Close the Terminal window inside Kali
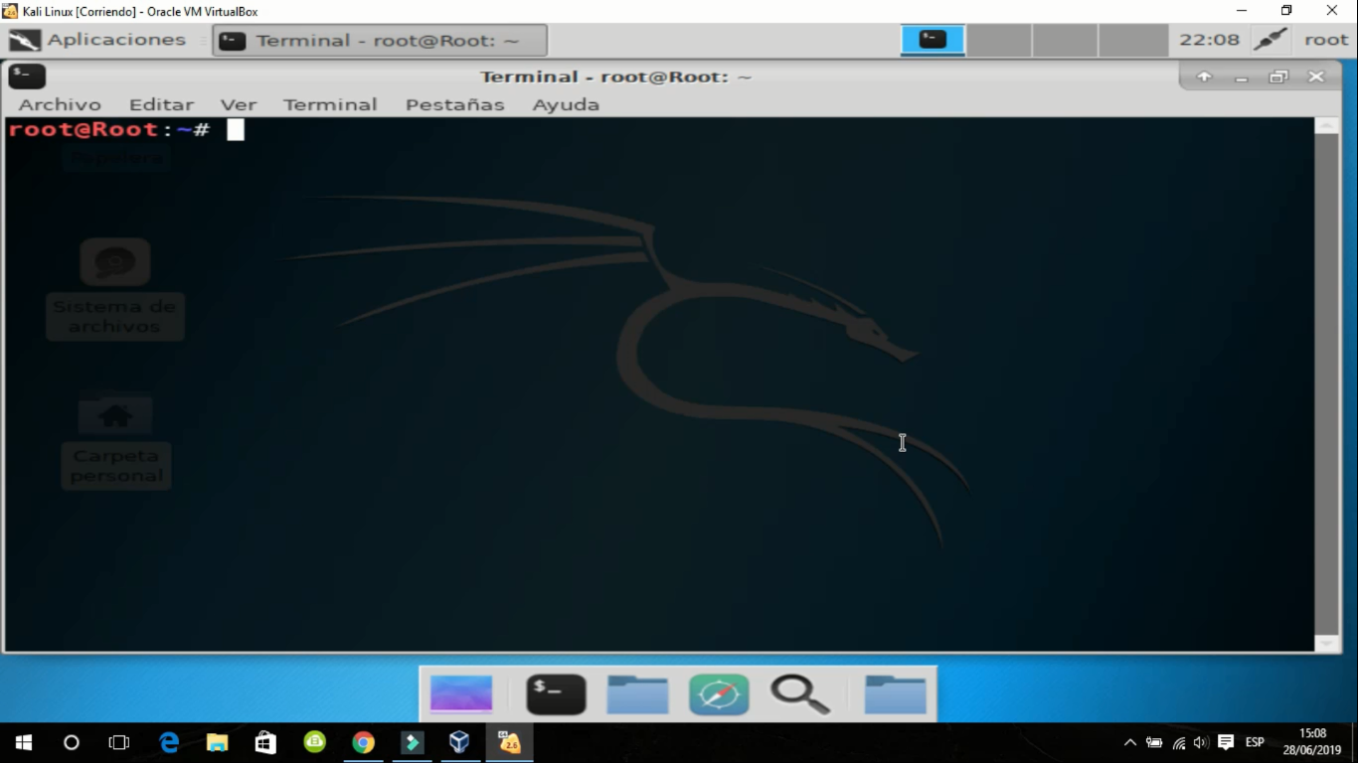This screenshot has height=763, width=1358. point(1316,76)
